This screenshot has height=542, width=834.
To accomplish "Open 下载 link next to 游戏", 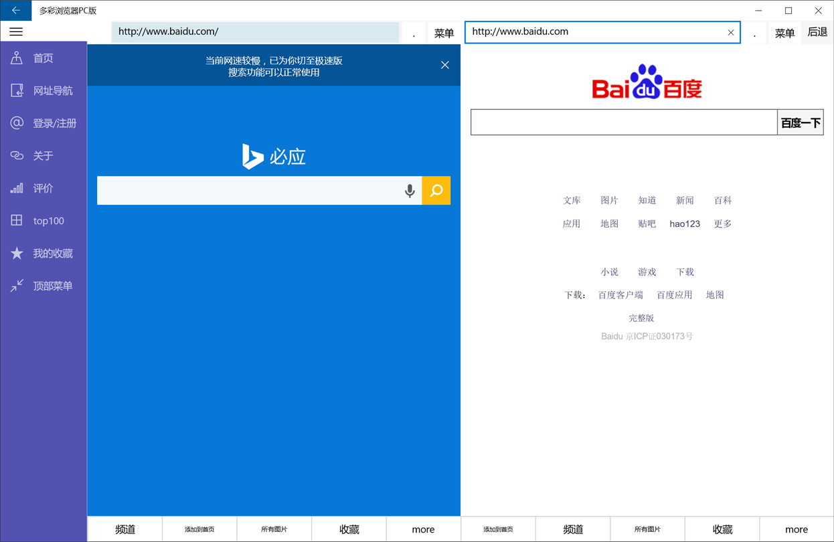I will (x=685, y=272).
